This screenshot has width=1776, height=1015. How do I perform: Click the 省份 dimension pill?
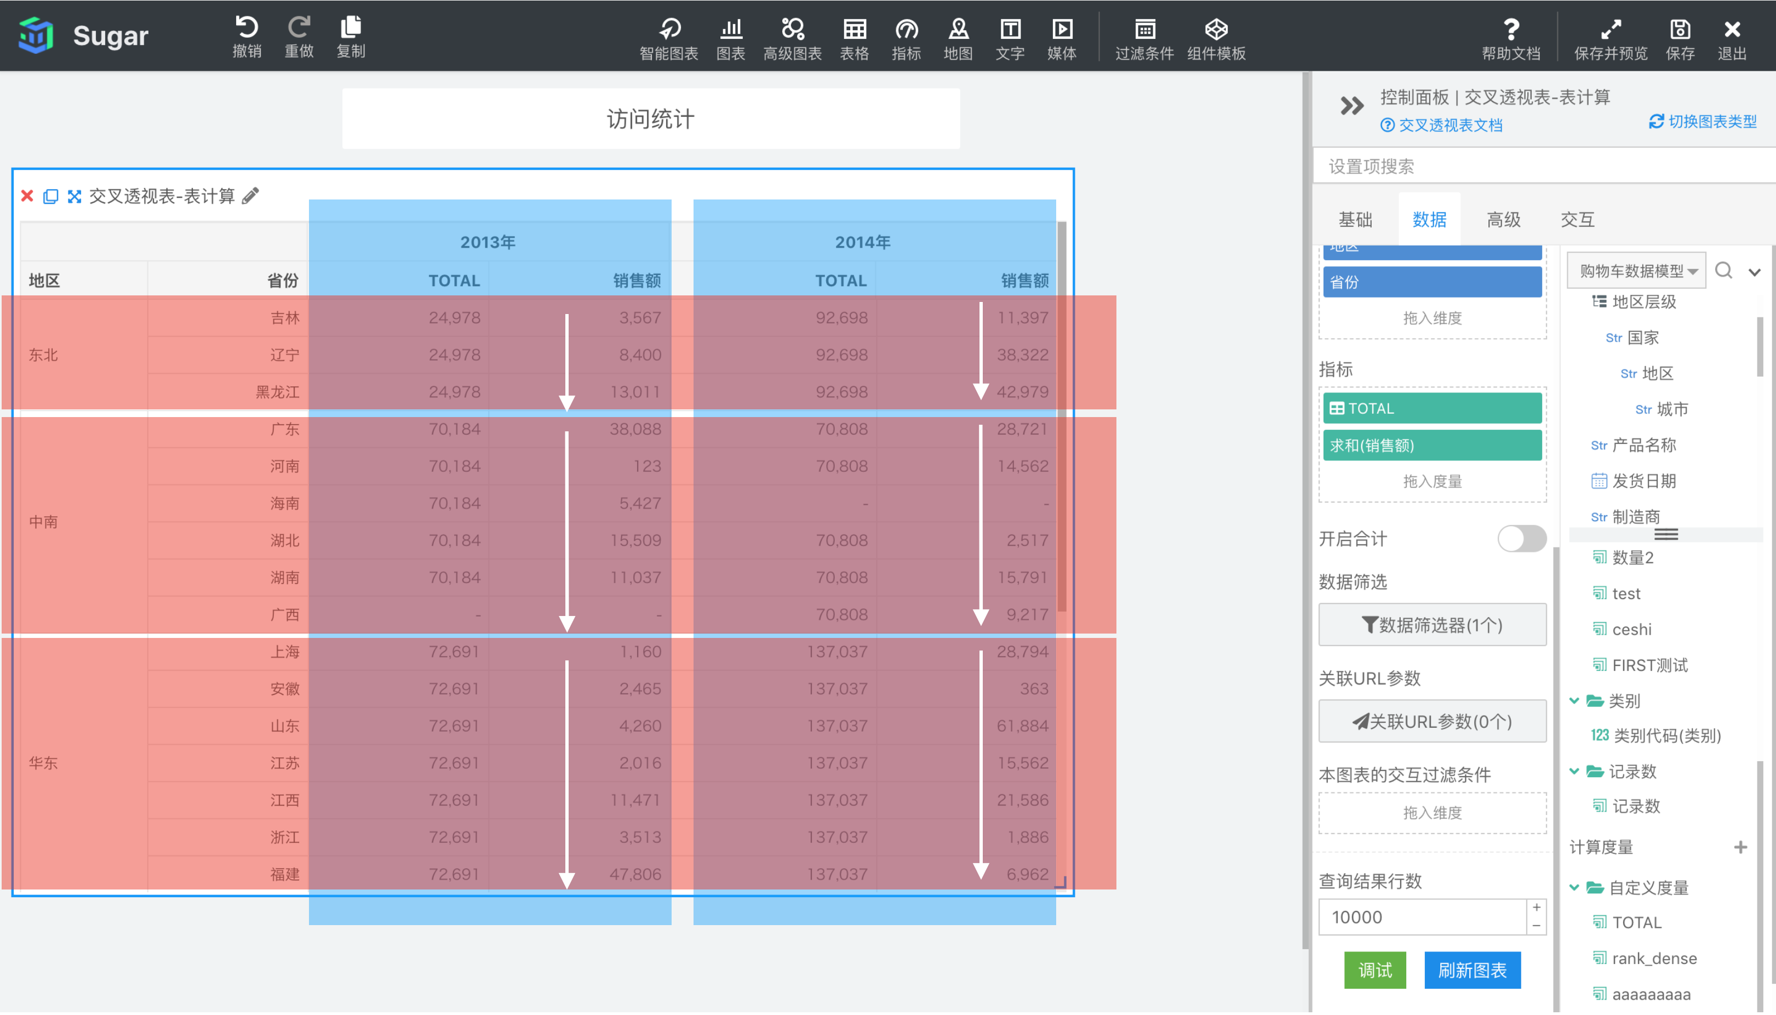[1432, 282]
